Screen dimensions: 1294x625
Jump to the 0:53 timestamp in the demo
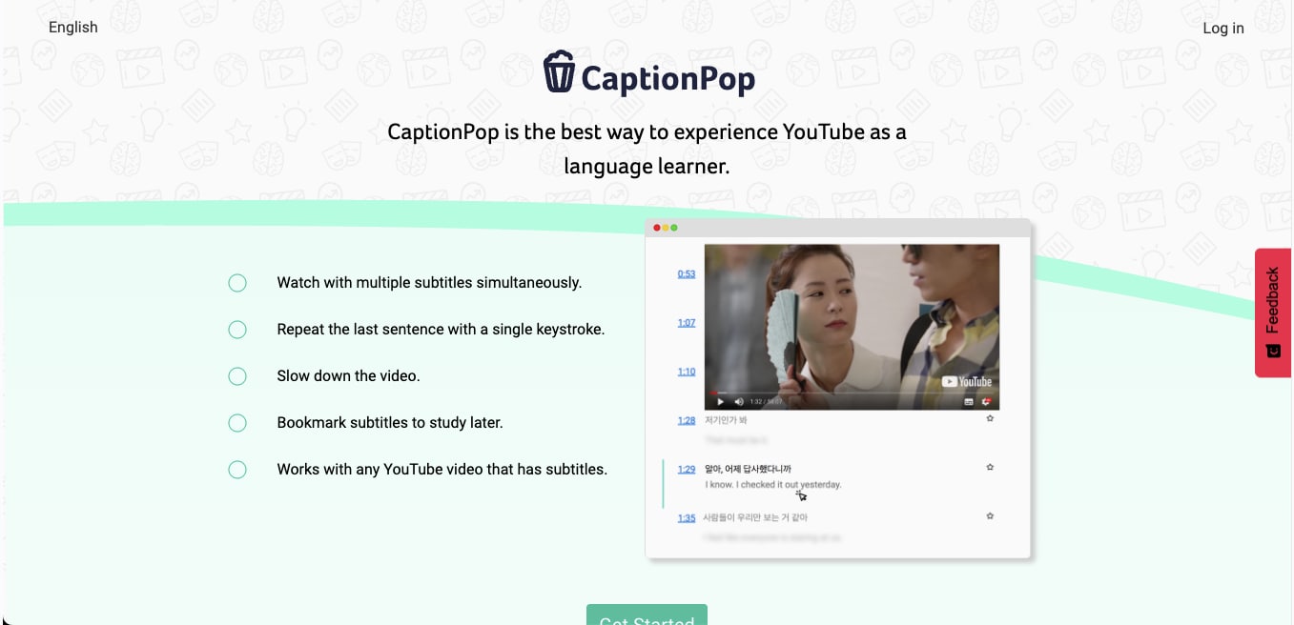(687, 274)
